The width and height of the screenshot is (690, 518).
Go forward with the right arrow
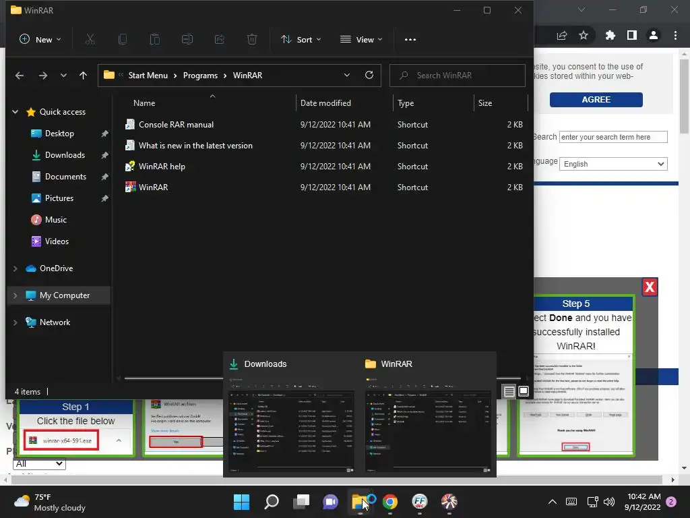[x=42, y=76]
